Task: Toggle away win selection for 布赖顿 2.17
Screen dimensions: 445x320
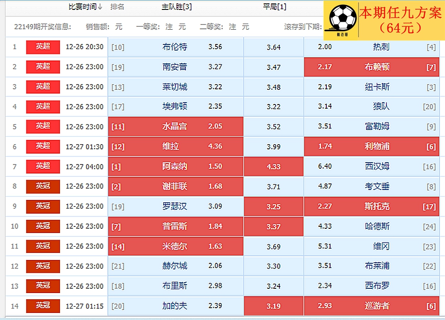Action: click(372, 67)
